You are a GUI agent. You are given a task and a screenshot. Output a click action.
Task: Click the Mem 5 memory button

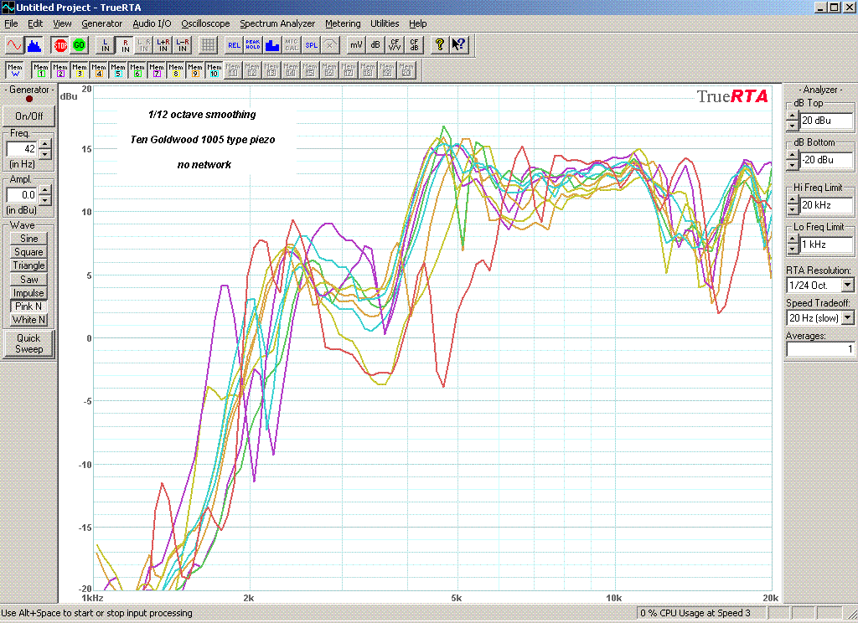(x=117, y=70)
